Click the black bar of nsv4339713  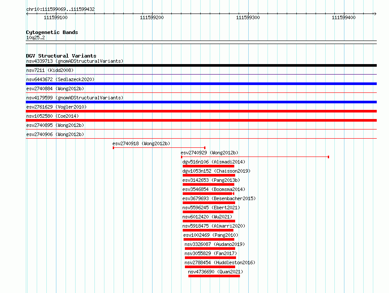coord(201,65)
